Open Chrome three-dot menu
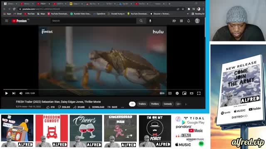The image size is (266, 149). click(203, 9)
